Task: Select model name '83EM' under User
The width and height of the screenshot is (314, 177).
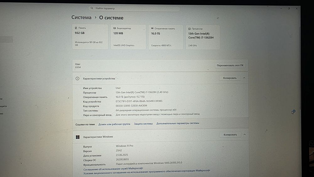Action: point(78,67)
